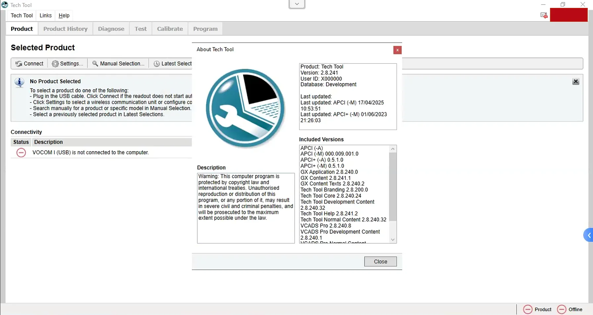Viewport: 593px width, 315px height.
Task: Open the Tech Tool menu
Action: pos(22,15)
